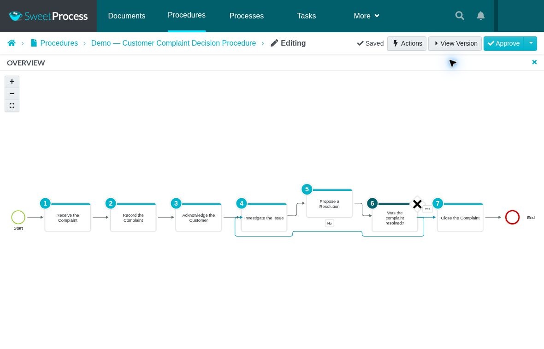Select Was the complaint resolved? step

pyautogui.click(x=395, y=218)
